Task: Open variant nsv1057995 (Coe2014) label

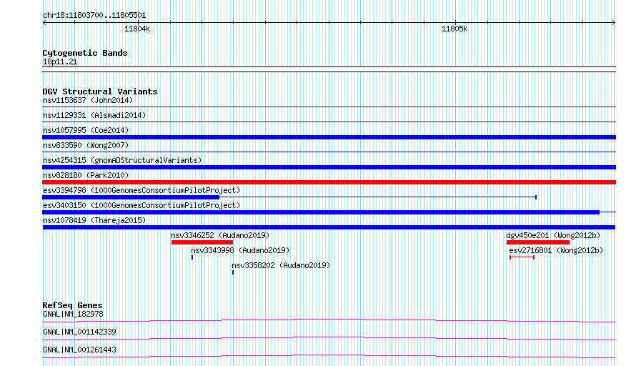Action: 86,130
